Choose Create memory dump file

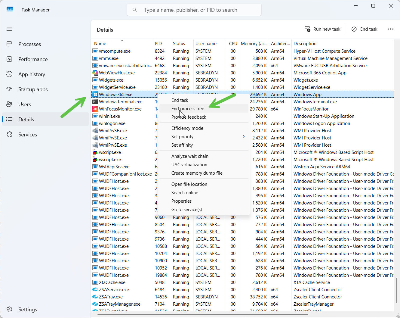[x=204, y=173]
